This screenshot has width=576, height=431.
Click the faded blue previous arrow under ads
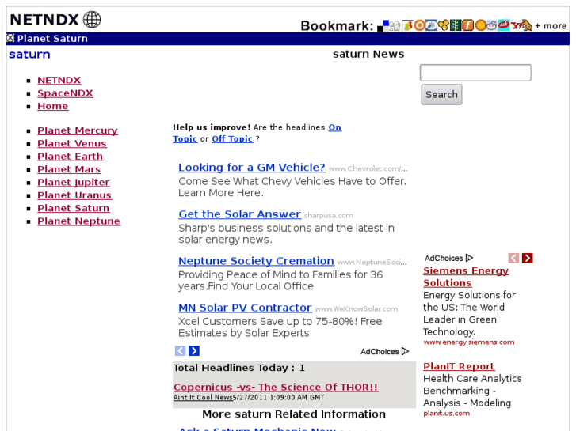tap(180, 350)
